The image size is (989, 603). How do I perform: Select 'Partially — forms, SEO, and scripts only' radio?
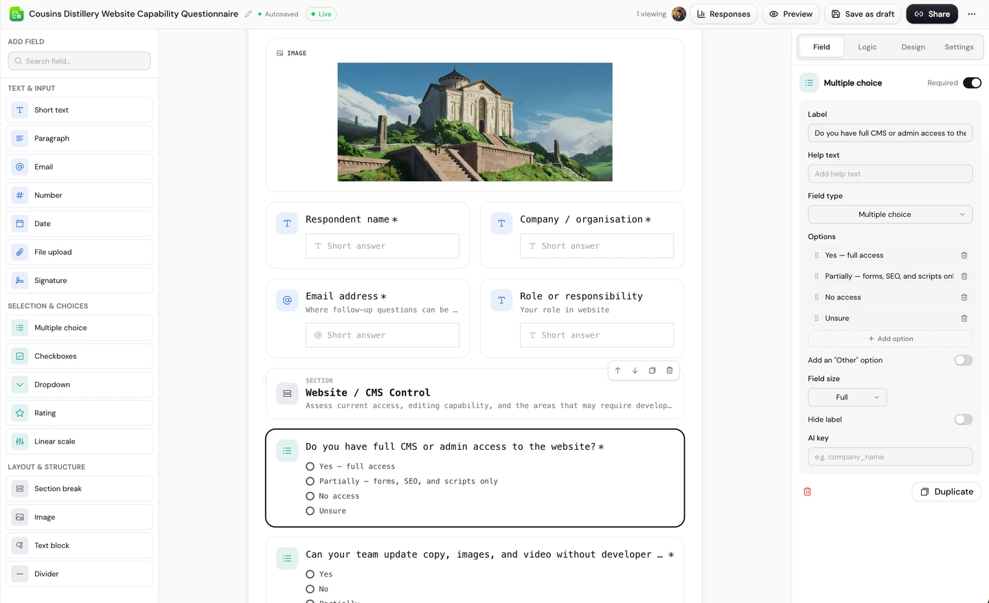tap(310, 481)
